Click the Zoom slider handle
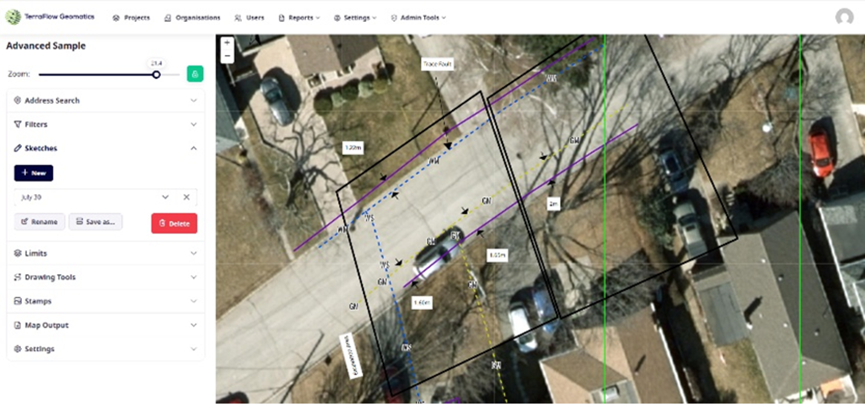Viewport: 865px width, 406px height. pos(156,74)
